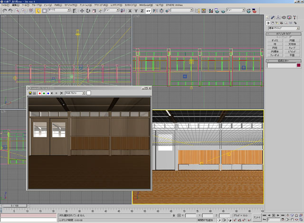The height and width of the screenshot is (223, 304).
Task: Click the Undo arrow in the main toolbar
Action: tap(4, 11)
